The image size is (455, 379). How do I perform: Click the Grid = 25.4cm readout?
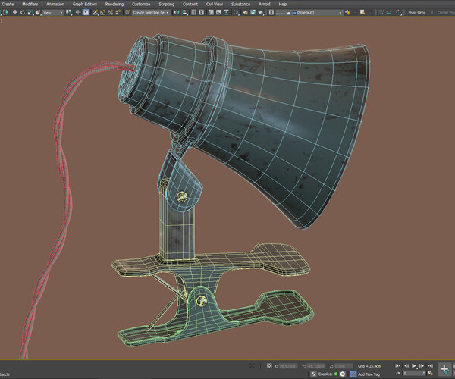(x=369, y=366)
